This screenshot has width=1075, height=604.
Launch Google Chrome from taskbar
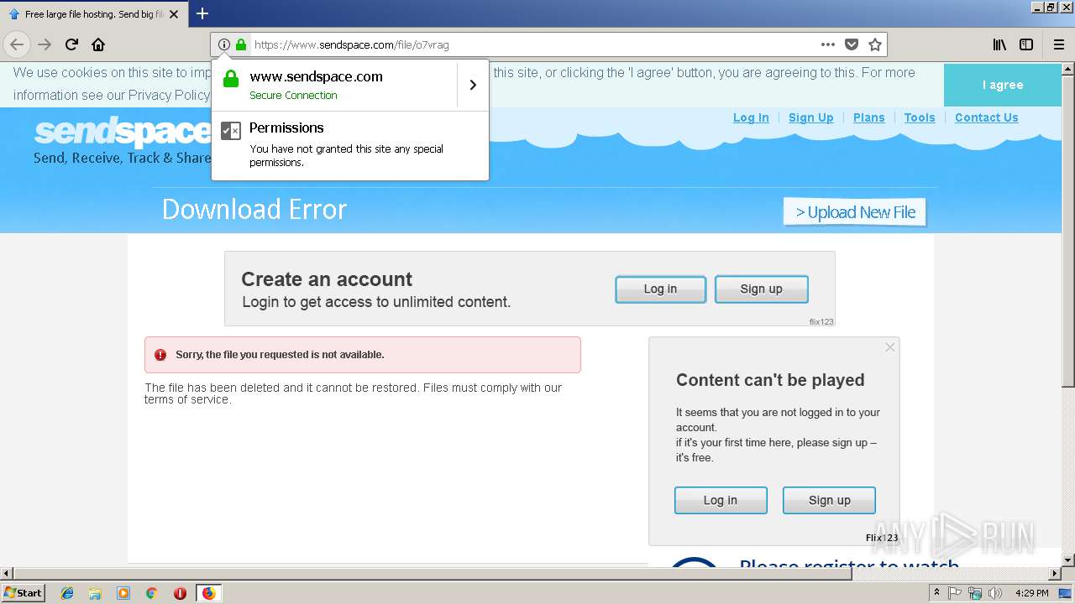(x=152, y=593)
